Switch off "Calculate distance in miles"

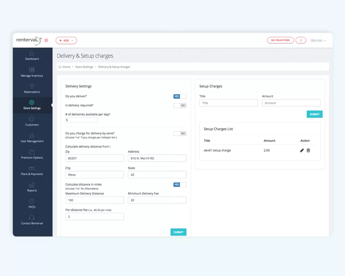tap(180, 185)
